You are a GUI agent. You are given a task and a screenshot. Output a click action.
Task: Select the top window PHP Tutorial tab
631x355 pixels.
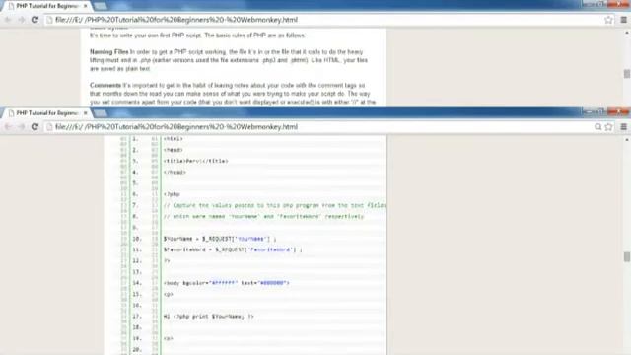pyautogui.click(x=46, y=6)
